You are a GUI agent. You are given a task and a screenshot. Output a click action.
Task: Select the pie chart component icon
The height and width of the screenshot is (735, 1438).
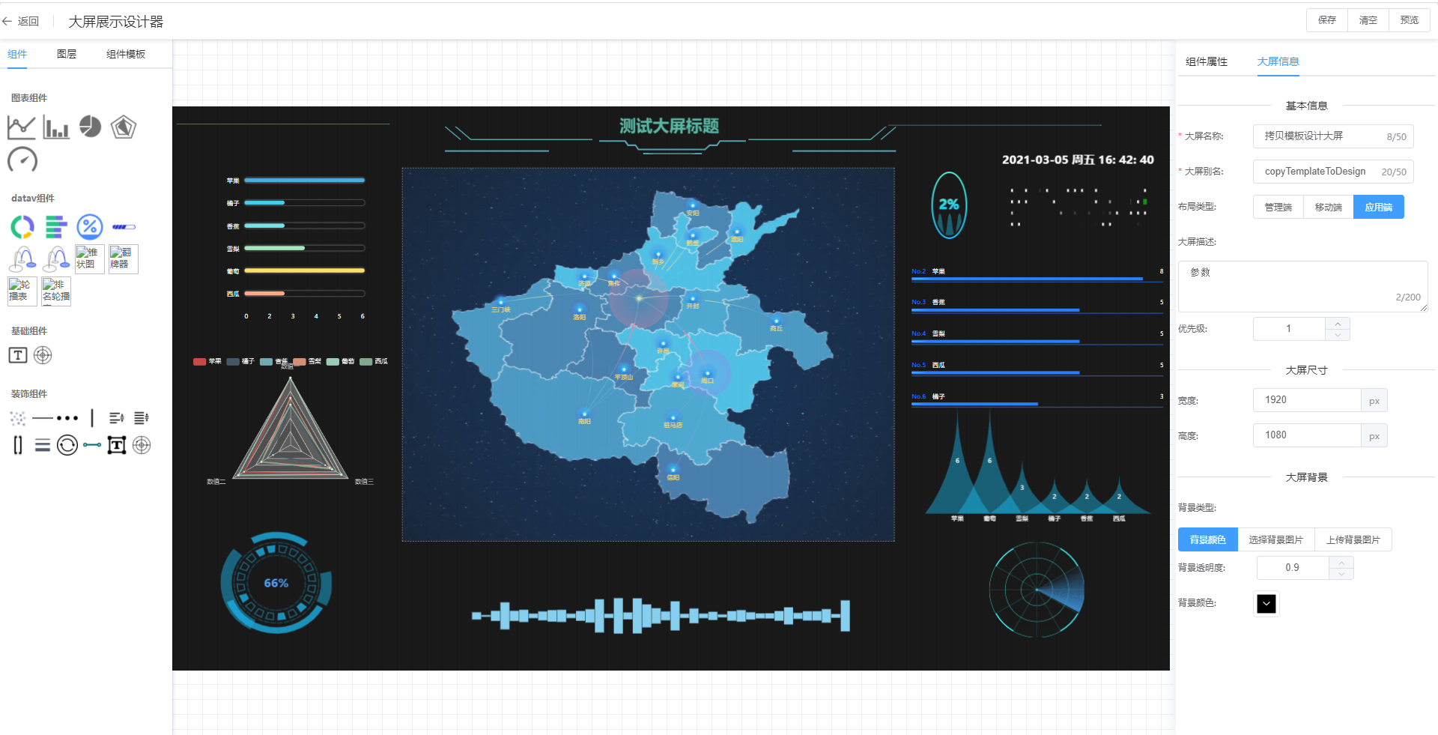point(90,127)
